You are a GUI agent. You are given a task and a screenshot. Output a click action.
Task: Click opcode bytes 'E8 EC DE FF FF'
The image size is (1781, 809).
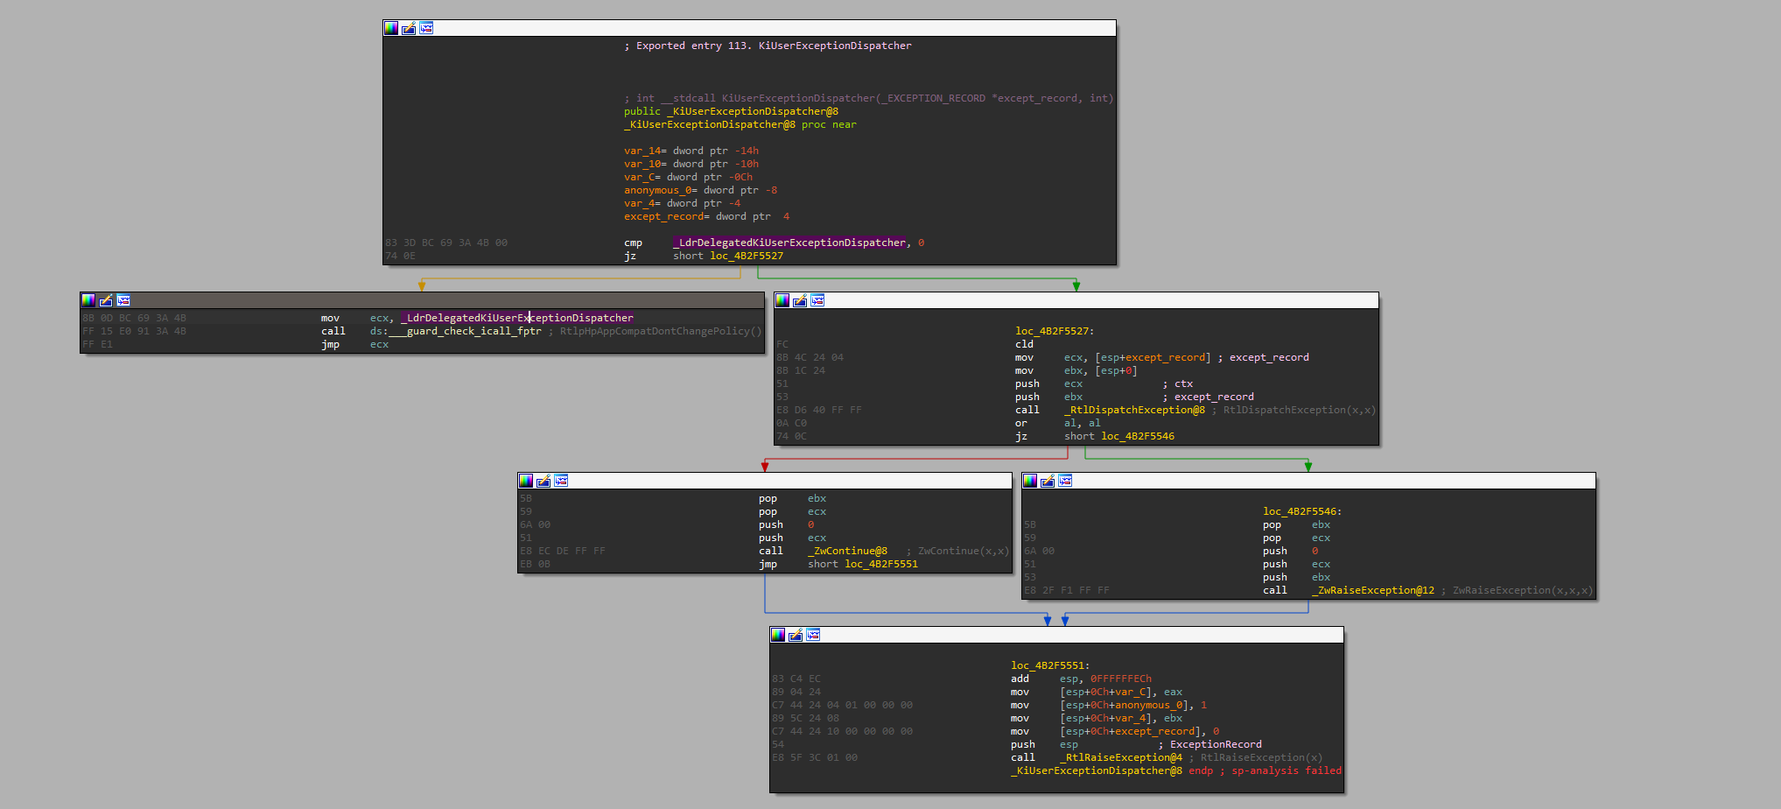click(563, 551)
